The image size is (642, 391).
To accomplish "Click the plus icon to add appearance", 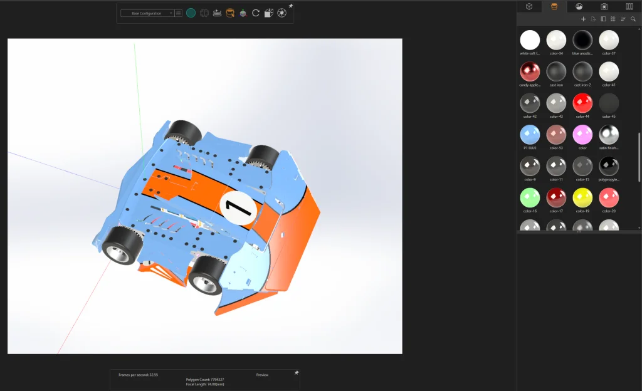I will click(x=584, y=19).
